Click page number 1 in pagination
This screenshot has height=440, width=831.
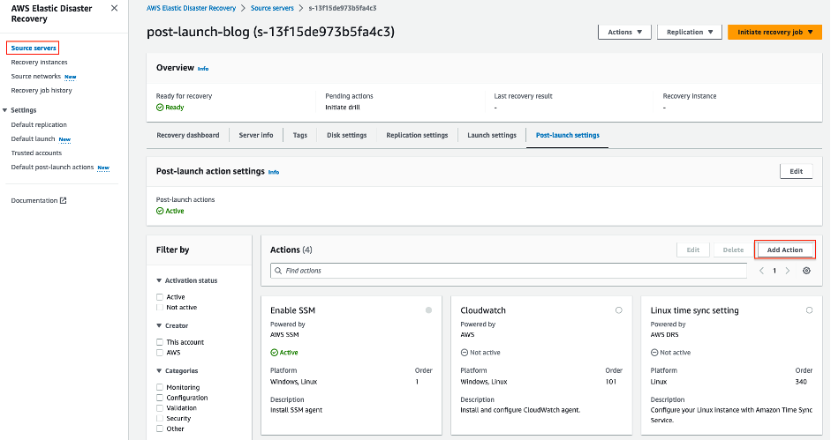774,271
